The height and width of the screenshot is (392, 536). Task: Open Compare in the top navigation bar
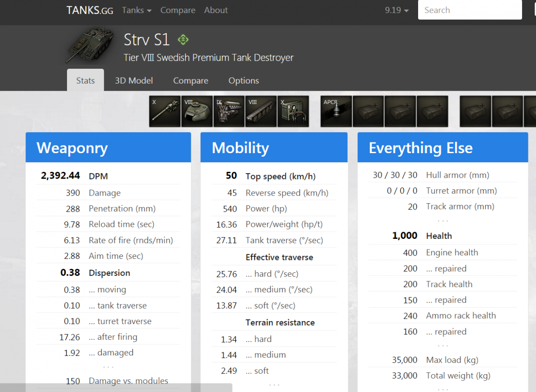(178, 10)
